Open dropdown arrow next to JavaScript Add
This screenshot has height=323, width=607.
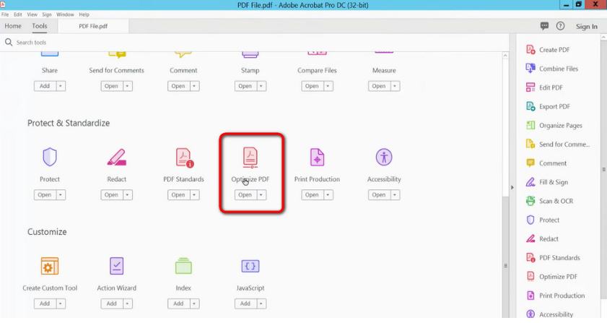(261, 303)
